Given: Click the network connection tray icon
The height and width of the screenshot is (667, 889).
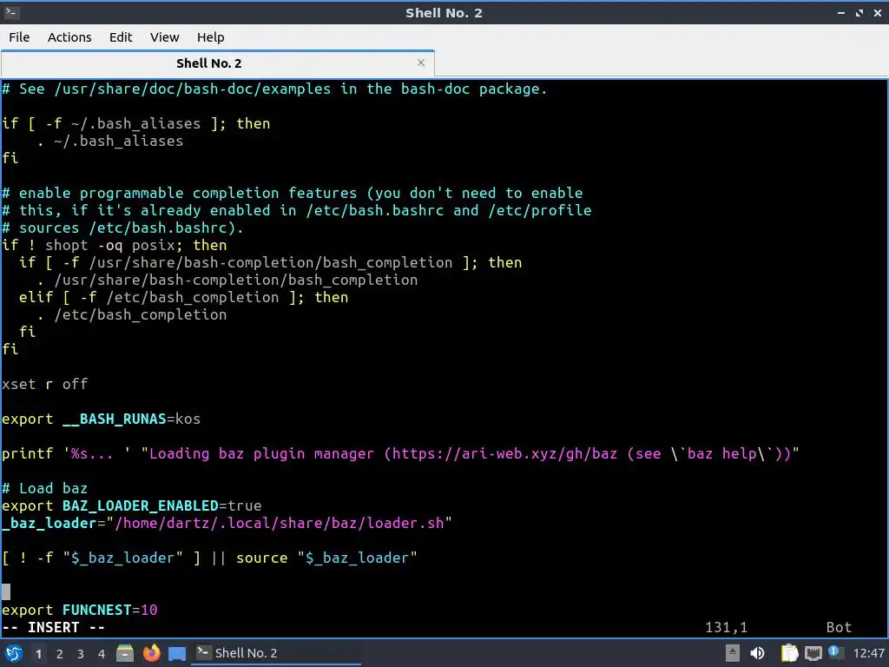Looking at the screenshot, I should click(x=813, y=653).
